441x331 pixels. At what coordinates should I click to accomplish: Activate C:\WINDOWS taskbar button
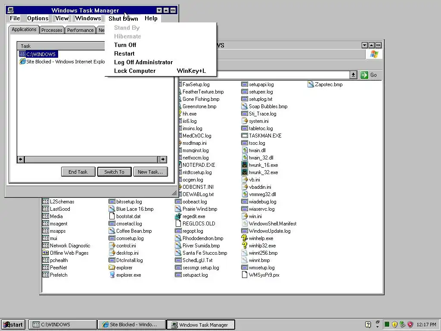(x=62, y=325)
